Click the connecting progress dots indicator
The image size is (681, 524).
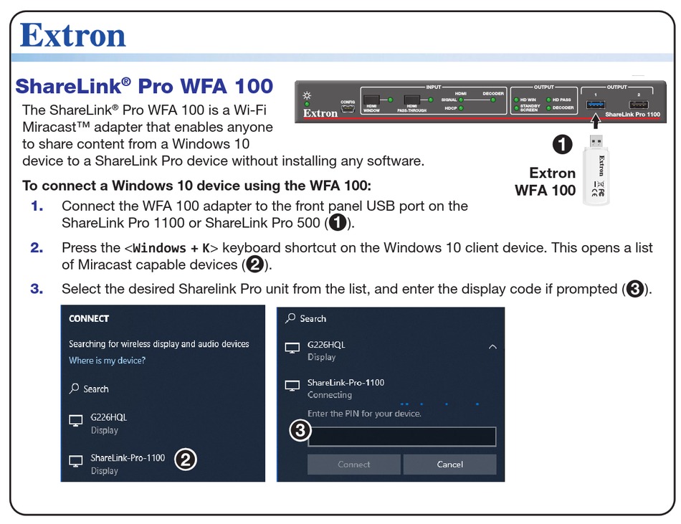pos(439,404)
